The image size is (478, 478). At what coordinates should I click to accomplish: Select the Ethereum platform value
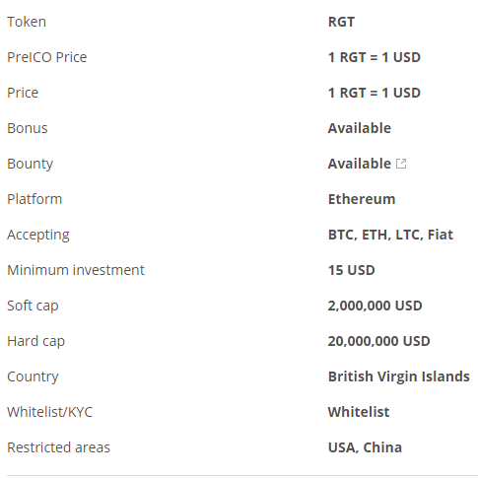coord(362,199)
